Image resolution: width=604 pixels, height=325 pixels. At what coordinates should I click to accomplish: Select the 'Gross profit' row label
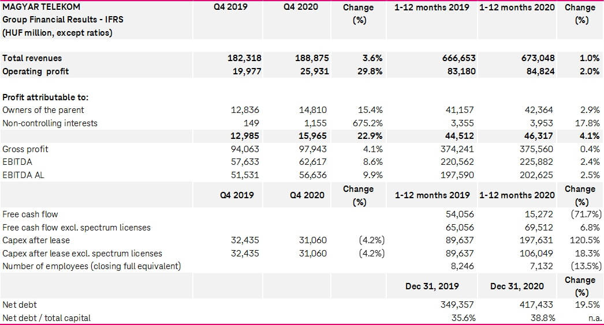25,149
